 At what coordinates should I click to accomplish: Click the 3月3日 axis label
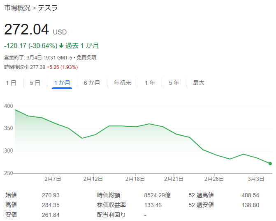(256, 179)
